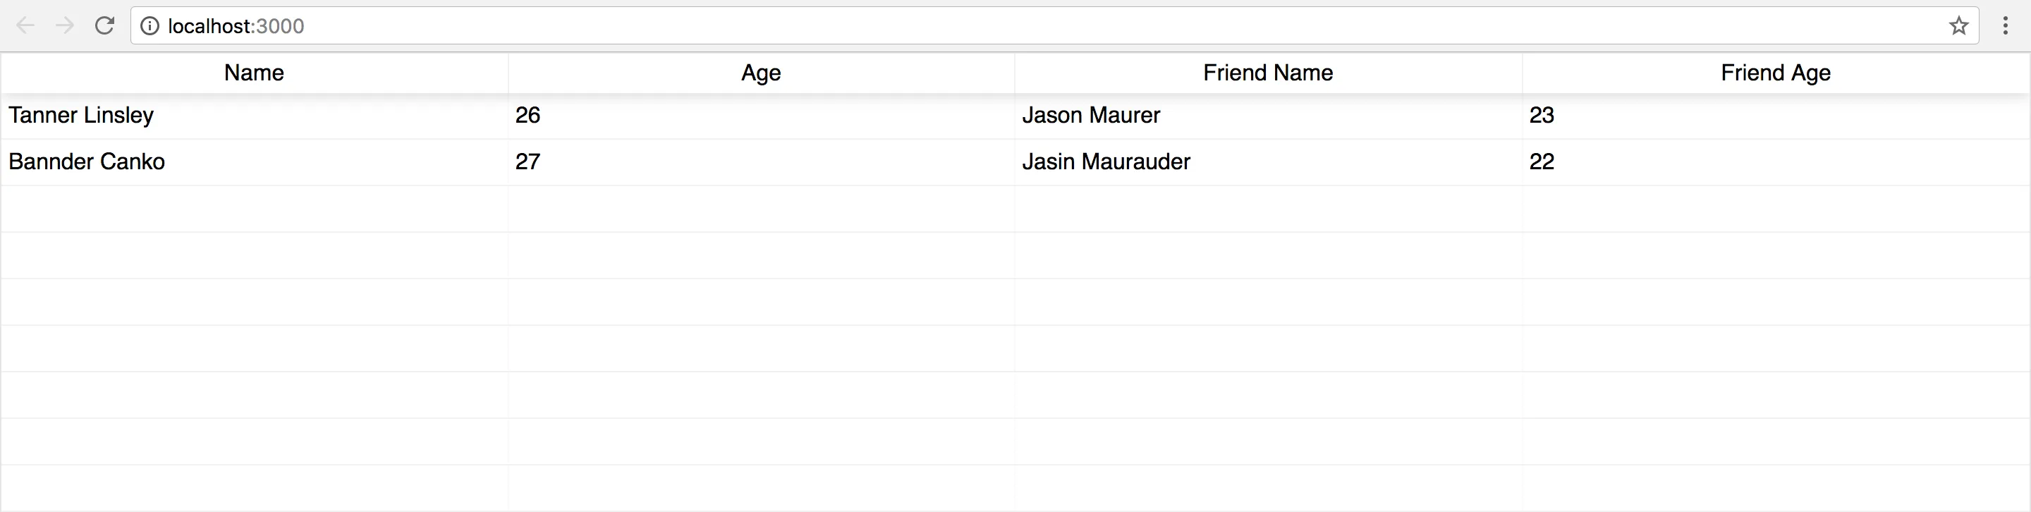The width and height of the screenshot is (2031, 512).
Task: Click the localhost:3000 address bar
Action: tap(1025, 26)
